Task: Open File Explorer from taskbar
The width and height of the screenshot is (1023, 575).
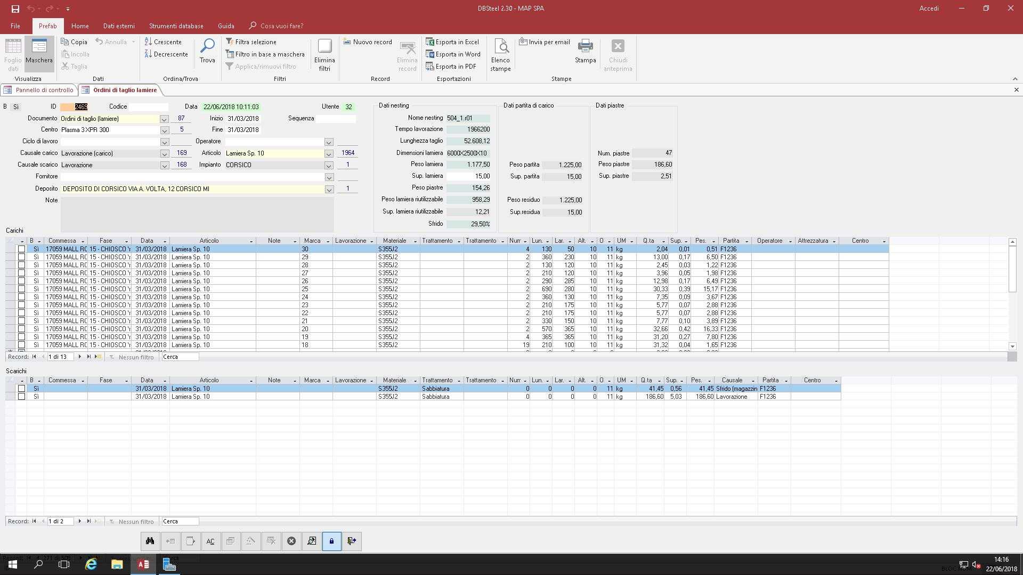Action: coord(117,564)
